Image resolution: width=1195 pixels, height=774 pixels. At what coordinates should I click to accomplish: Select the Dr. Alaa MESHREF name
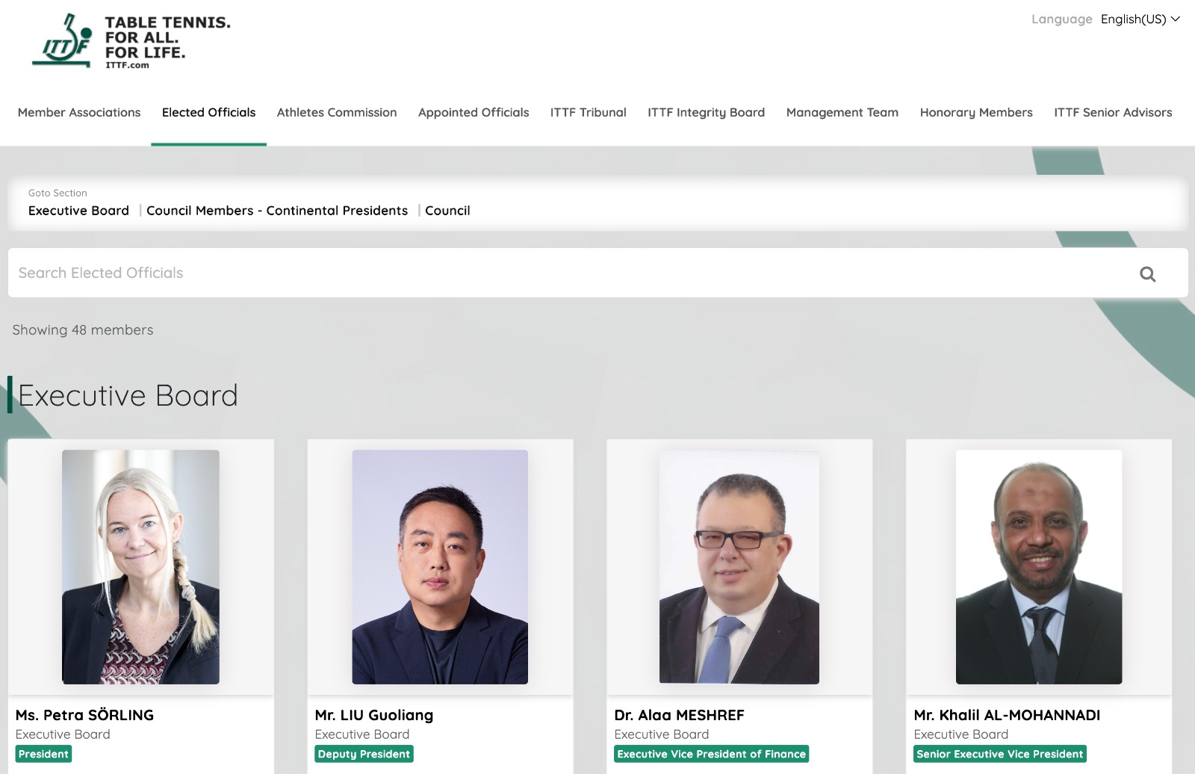[679, 715]
